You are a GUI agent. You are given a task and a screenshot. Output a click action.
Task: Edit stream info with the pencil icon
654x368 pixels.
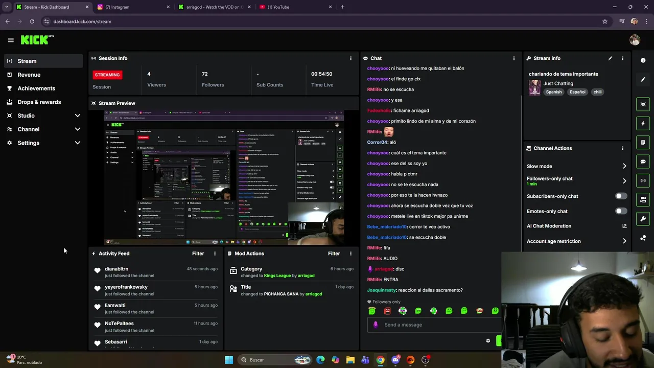click(610, 58)
